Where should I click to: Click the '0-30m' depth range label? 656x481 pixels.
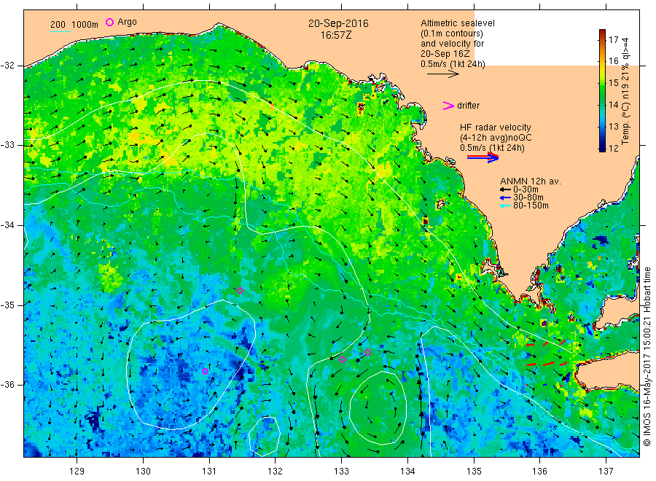pyautogui.click(x=526, y=189)
